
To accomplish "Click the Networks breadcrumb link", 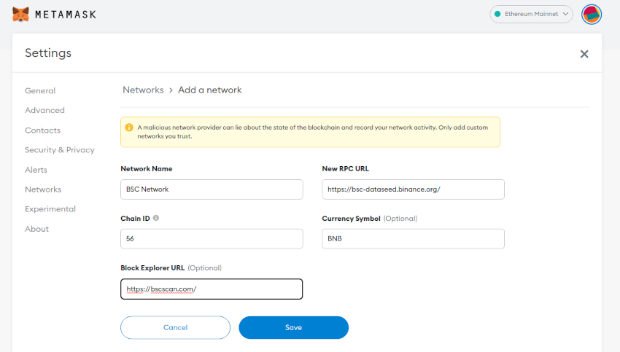I will tap(143, 90).
